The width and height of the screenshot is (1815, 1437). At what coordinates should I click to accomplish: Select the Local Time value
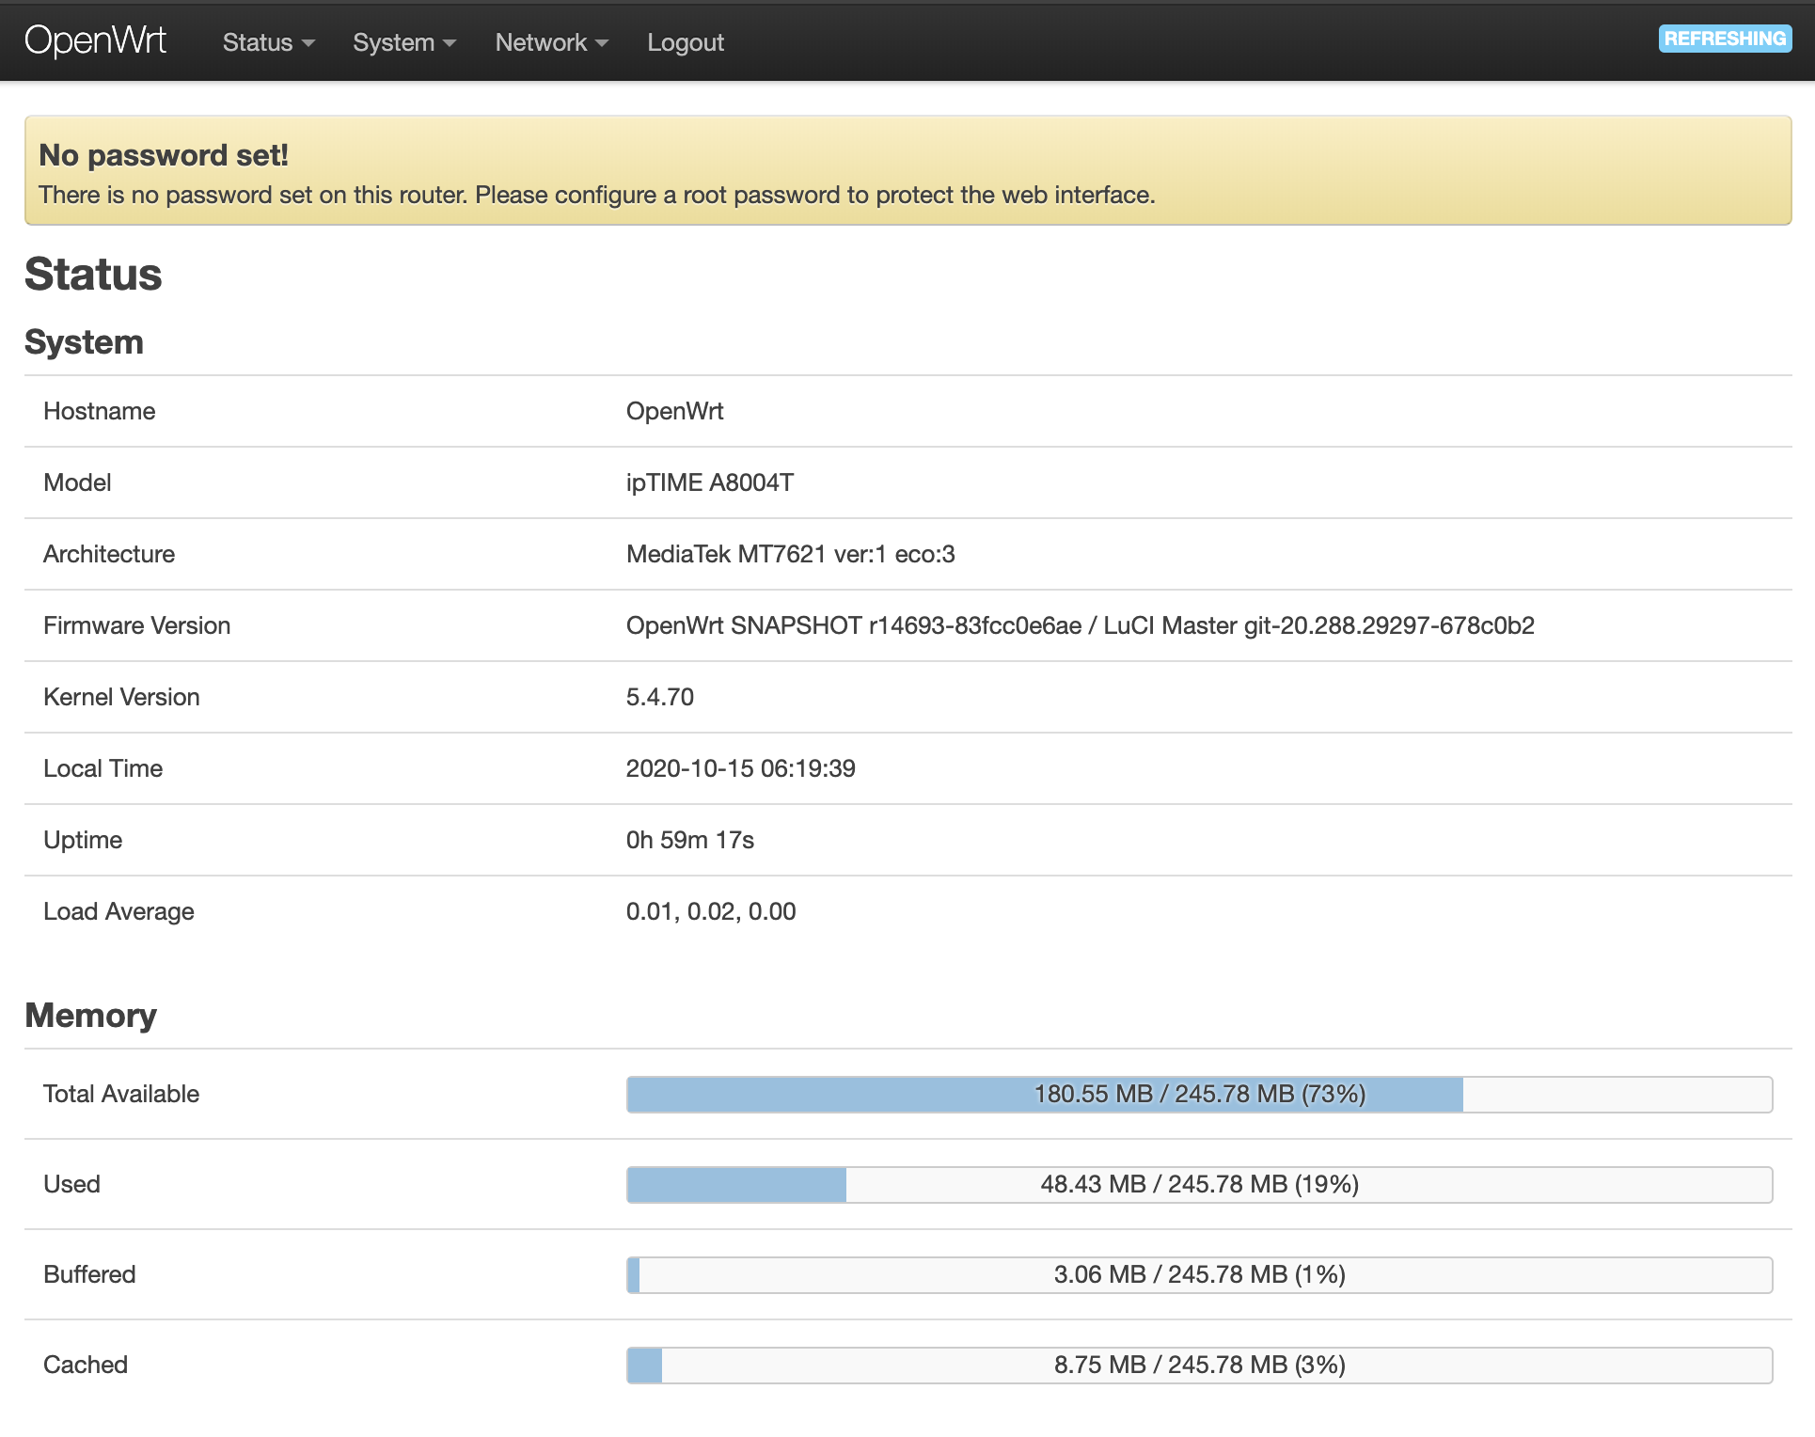pos(741,768)
